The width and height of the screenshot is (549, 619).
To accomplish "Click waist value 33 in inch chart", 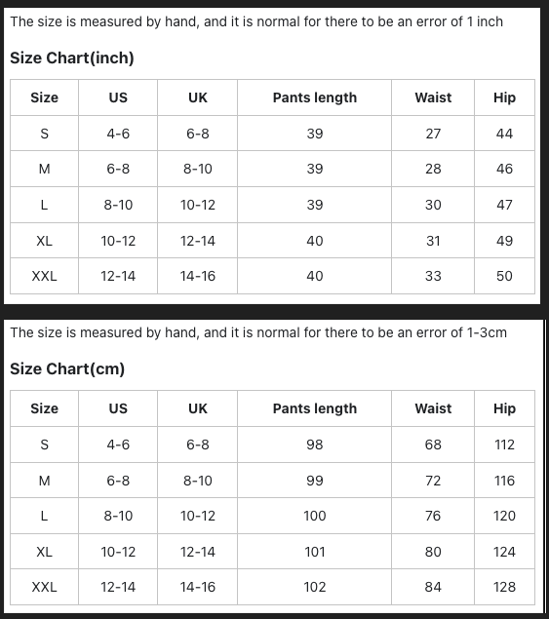I will 433,276.
